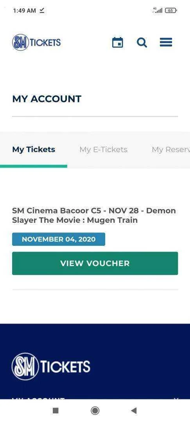Tap the 1:49 AM clock in status bar
Viewport: 190px width, 422px height.
pos(25,11)
